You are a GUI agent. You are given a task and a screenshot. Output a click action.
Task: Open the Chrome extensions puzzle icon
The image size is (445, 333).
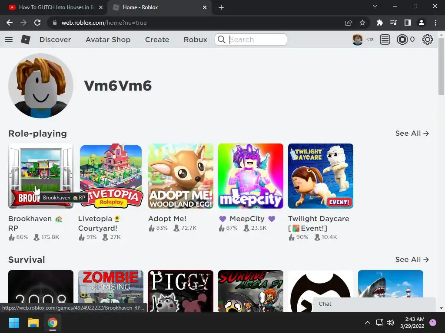click(379, 23)
